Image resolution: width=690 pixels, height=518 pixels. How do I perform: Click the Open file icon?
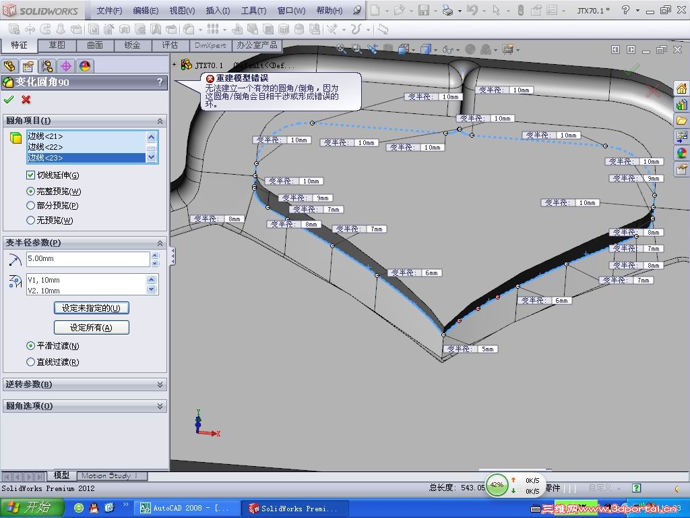coord(400,9)
